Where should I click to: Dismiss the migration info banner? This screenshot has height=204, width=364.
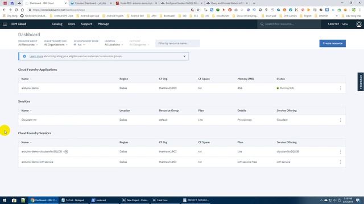pyautogui.click(x=184, y=56)
